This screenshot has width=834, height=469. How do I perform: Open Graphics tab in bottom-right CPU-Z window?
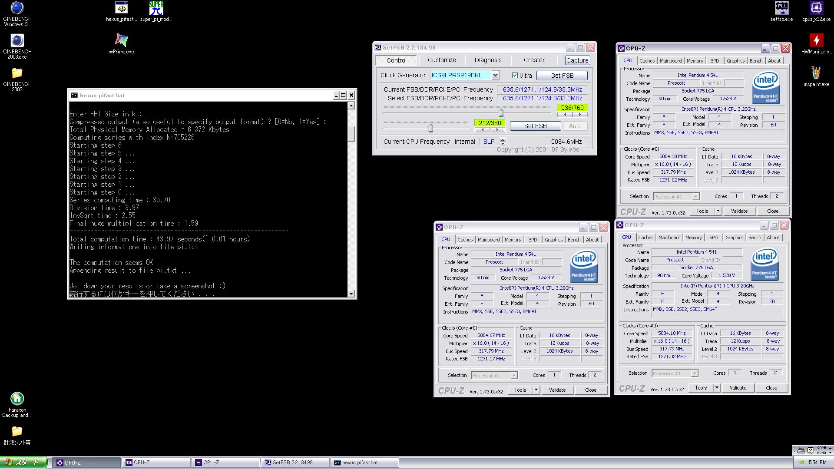pos(734,238)
